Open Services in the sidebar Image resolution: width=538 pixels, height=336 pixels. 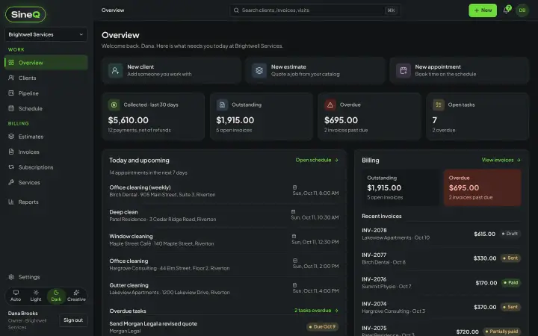[46, 182]
